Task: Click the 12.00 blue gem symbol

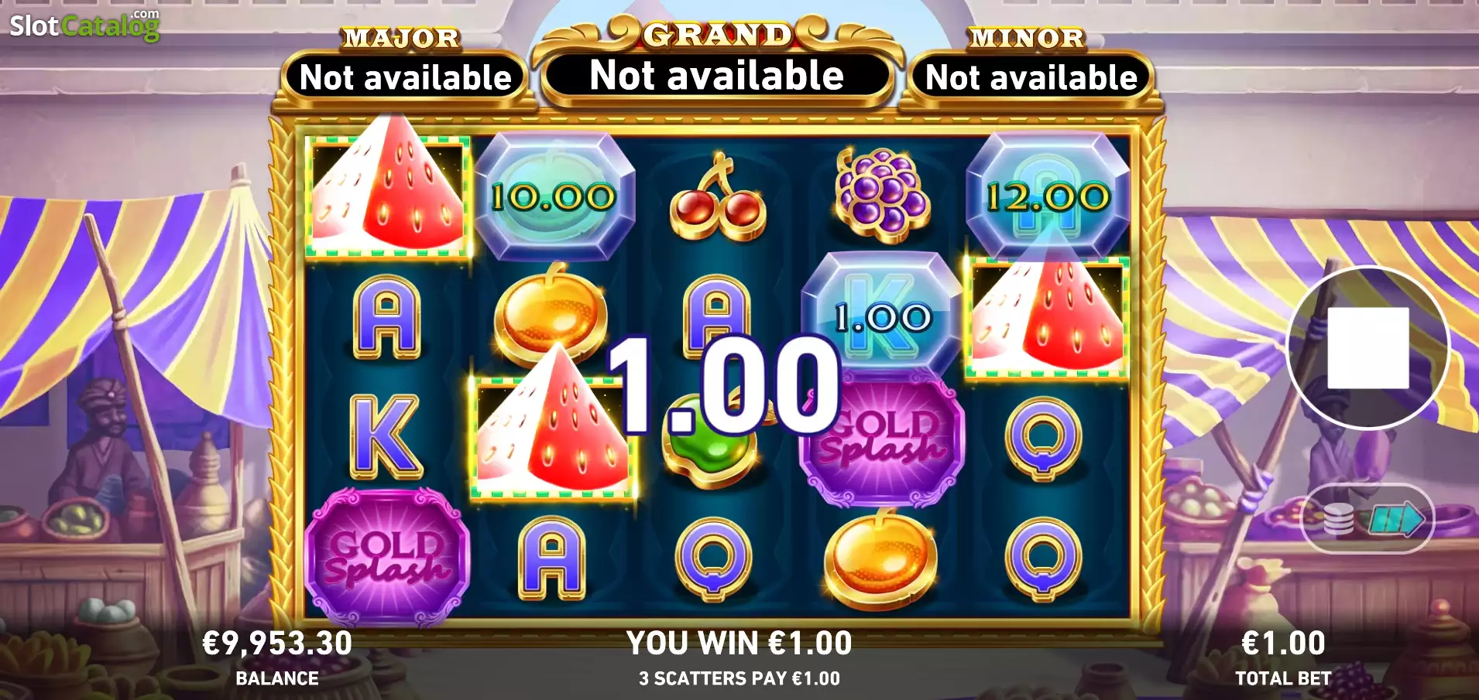Action: (1047, 197)
